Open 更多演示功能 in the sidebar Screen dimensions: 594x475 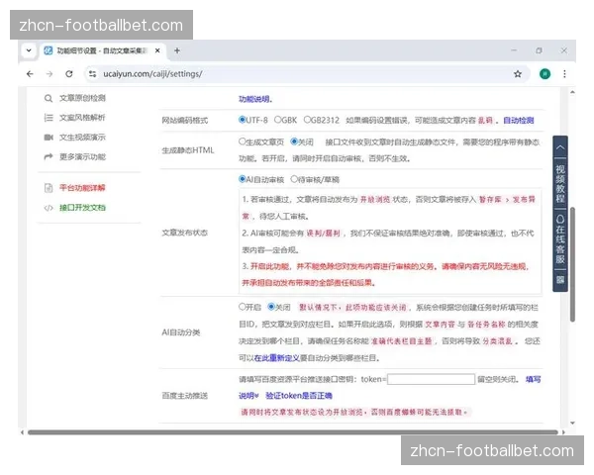pyautogui.click(x=82, y=156)
